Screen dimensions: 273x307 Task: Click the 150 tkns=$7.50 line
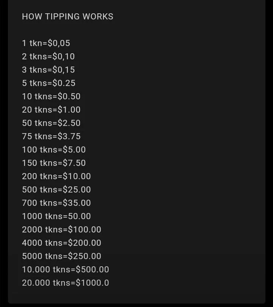coord(54,163)
